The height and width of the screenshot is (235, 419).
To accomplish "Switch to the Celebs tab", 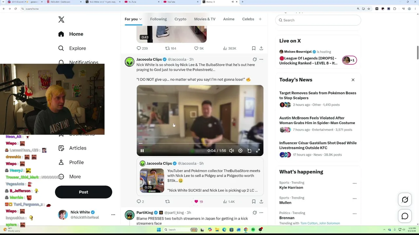I will click(x=248, y=19).
